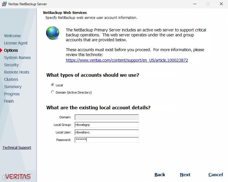Image resolution: width=228 pixels, height=182 pixels.
Task: Click the 'Password:' label
Action: pyautogui.click(x=64, y=140)
